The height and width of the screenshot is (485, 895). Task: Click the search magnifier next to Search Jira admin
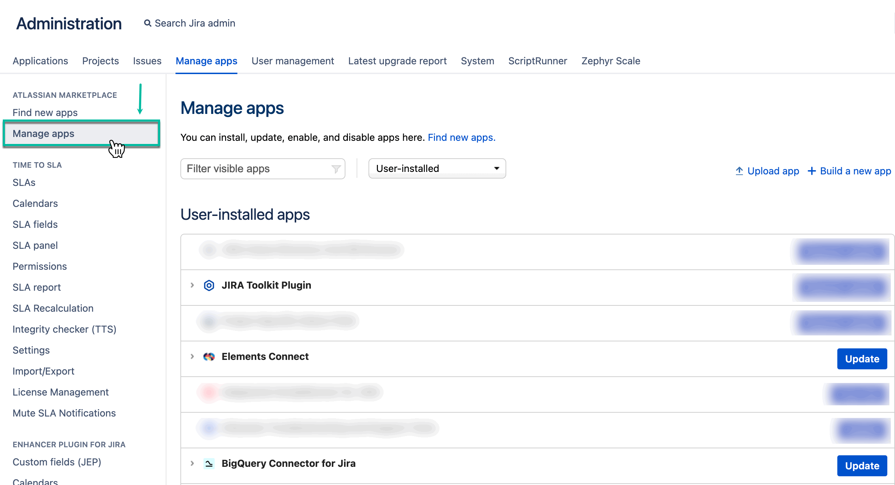click(147, 23)
